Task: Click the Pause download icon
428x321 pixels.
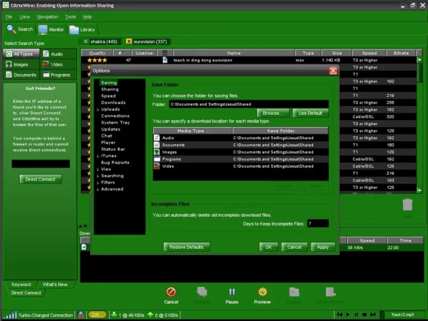Action: tap(232, 292)
